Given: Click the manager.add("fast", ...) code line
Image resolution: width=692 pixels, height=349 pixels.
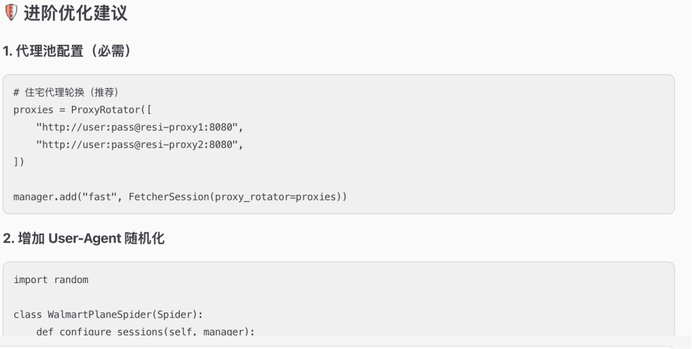Looking at the screenshot, I should 180,197.
